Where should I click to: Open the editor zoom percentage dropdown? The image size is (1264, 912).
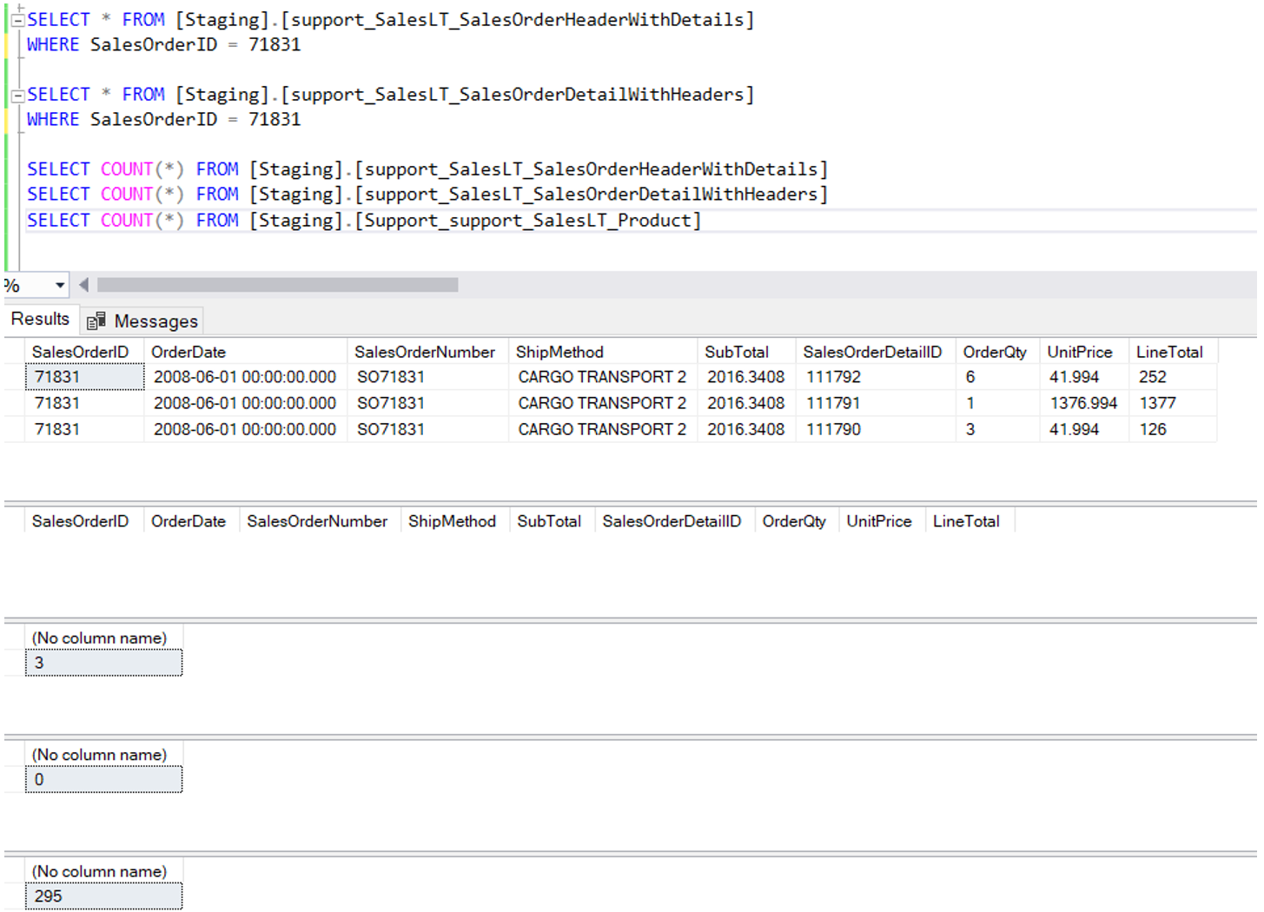[x=59, y=286]
